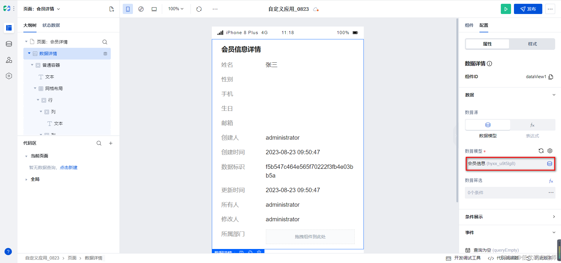This screenshot has height=263, width=561.
Task: Click the 拖拽组件到此处 drop zone
Action: 310,237
